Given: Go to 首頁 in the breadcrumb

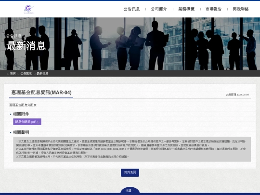Looking at the screenshot, I should point(13,74).
